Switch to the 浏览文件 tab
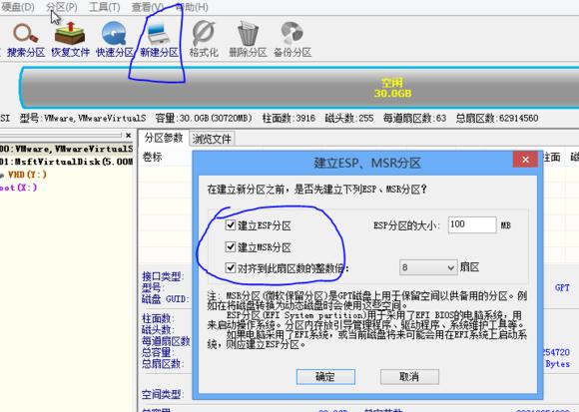Screen dimensions: 579x412 (212, 139)
